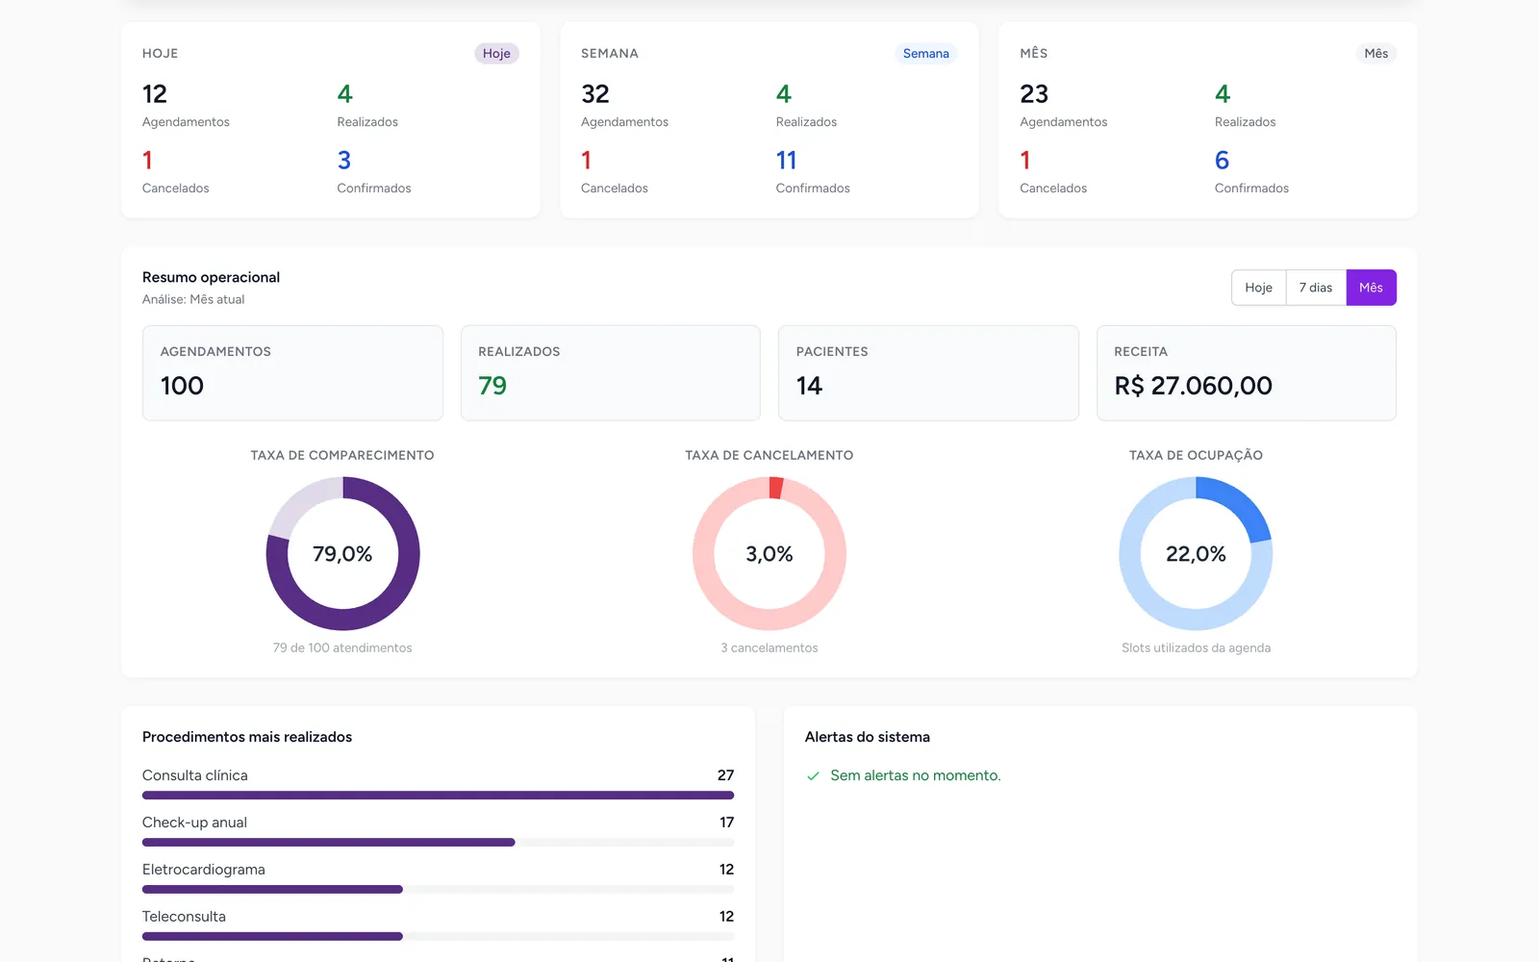The height and width of the screenshot is (962, 1539).
Task: Click the 11 Confirmados value in the SEMANA card
Action: pos(786,161)
